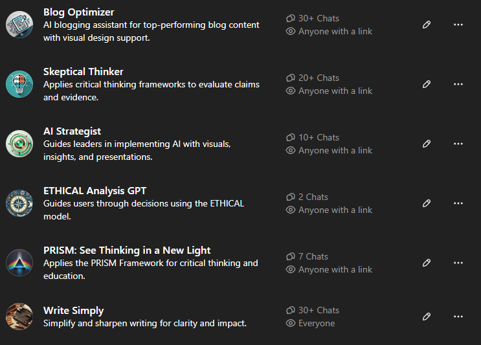This screenshot has width=481, height=345.
Task: Click edit pencil for ETHICAL Analysis GPT
Action: coord(427,203)
